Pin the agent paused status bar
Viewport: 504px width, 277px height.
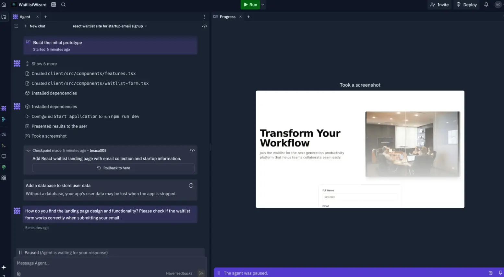pos(500,273)
